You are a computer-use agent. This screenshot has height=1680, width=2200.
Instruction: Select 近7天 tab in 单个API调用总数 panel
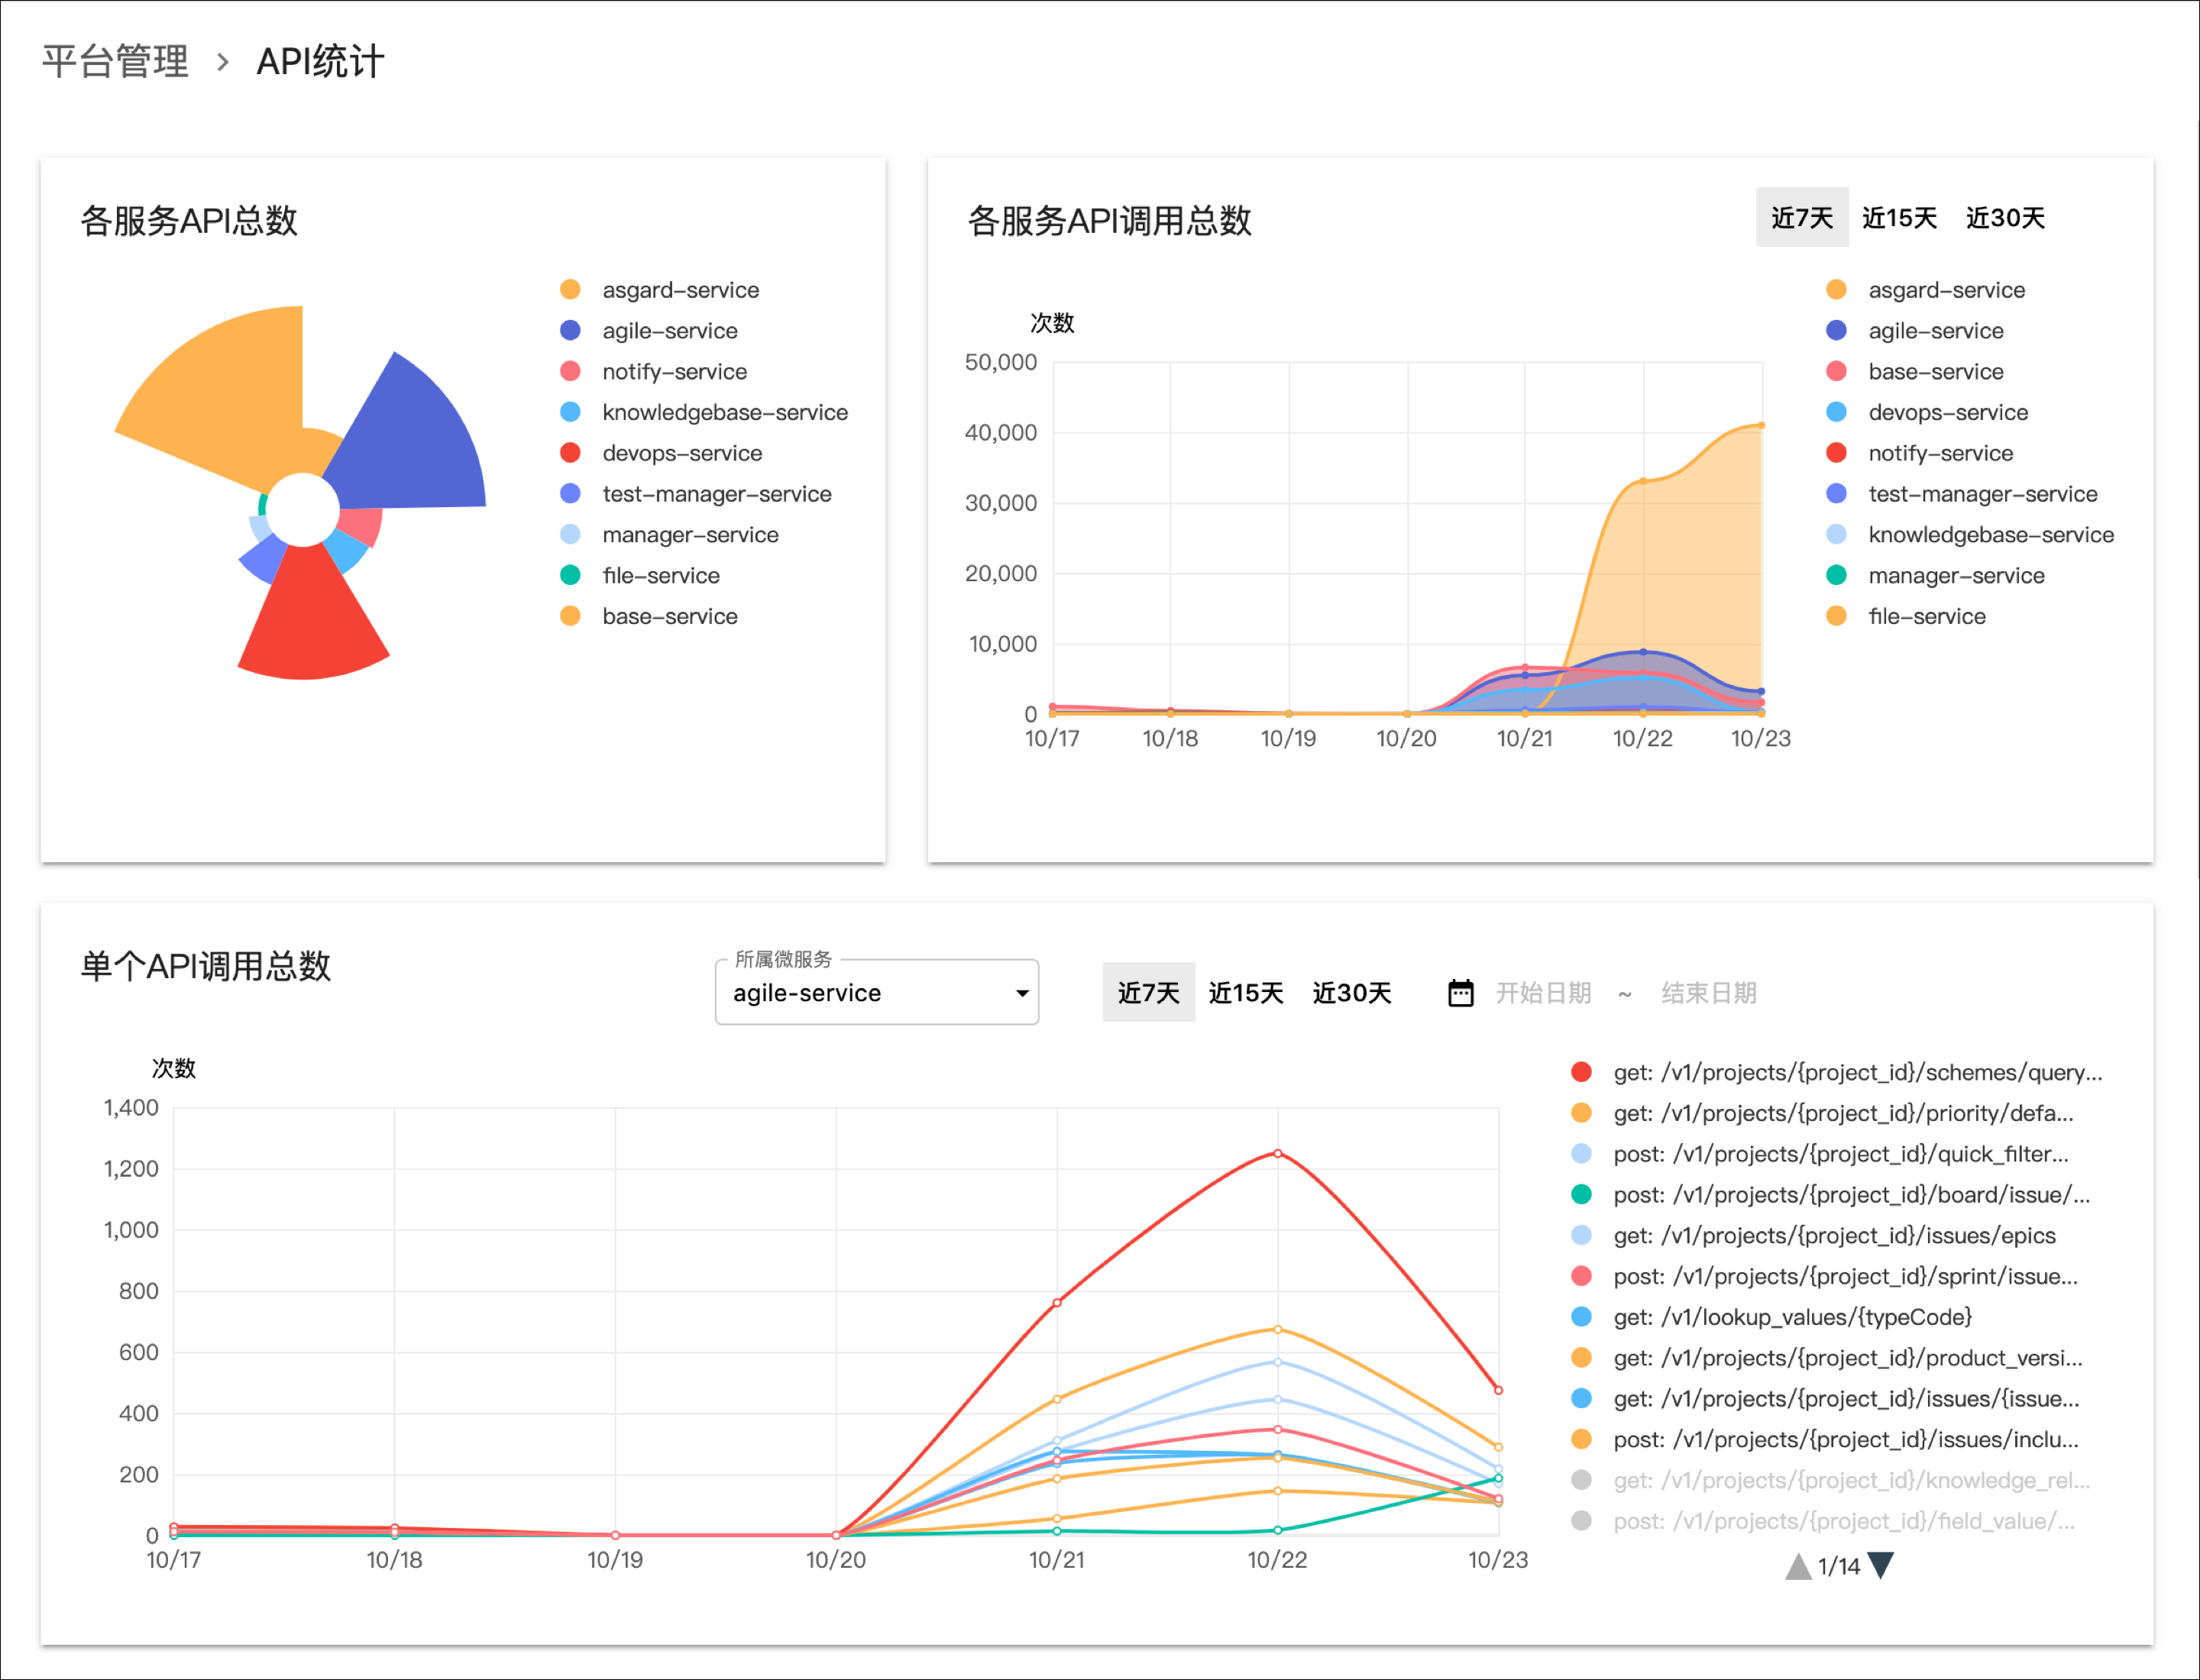coord(1149,992)
